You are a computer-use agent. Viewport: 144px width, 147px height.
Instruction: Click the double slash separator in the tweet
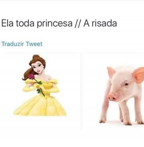pyautogui.click(x=78, y=23)
